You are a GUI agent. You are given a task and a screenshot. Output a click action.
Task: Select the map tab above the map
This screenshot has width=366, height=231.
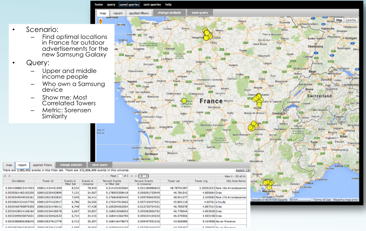(x=103, y=13)
